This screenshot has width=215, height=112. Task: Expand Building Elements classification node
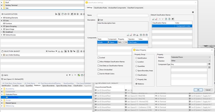[x=2, y=18]
